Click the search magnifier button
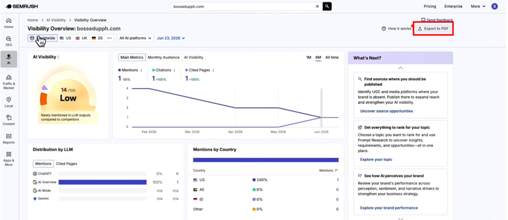The width and height of the screenshot is (508, 220). tap(327, 6)
